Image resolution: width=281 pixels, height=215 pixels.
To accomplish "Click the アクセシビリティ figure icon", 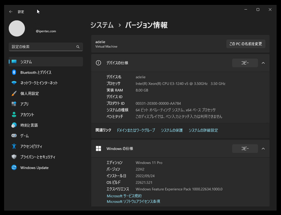I will (14, 146).
